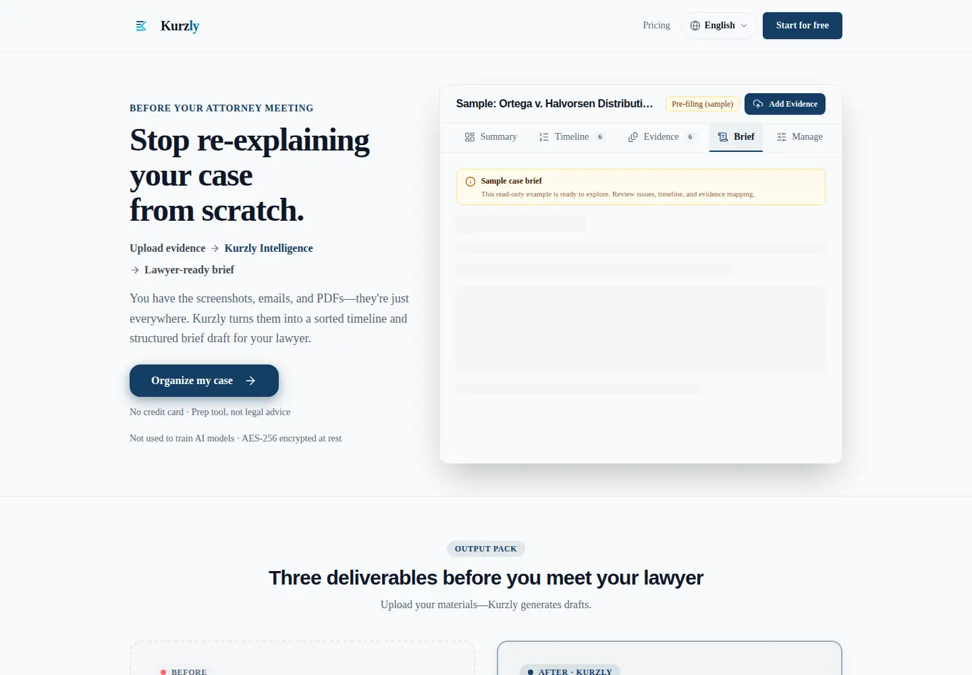Click the Brief document icon
The width and height of the screenshot is (972, 675).
point(723,137)
